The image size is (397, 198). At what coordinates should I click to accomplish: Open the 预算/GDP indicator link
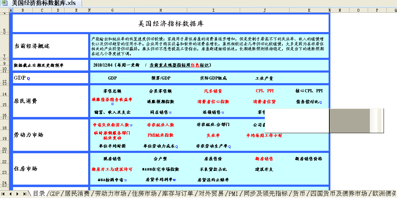point(160,78)
